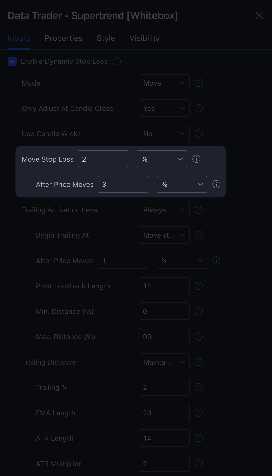Open the % unit dropdown for Move Stop Loss
Image resolution: width=272 pixels, height=476 pixels.
162,159
